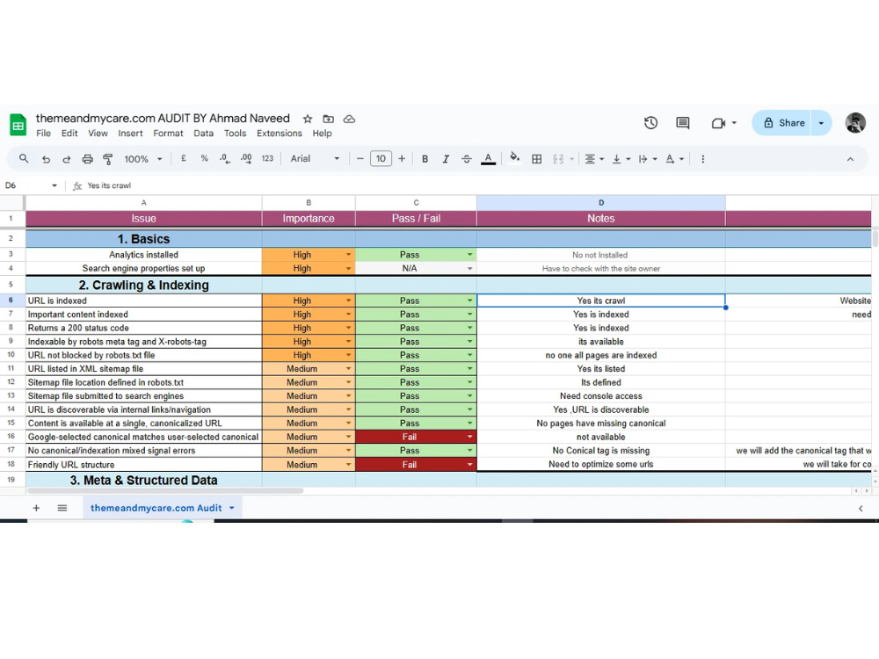Viewport: 879px width, 659px height.
Task: Click the horizontal scrollbar under the sheet
Action: 165,491
